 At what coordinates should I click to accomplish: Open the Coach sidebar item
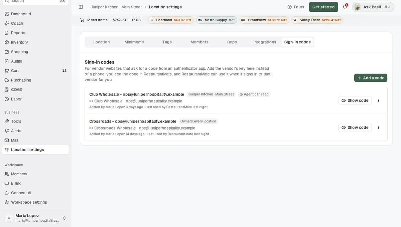click(35, 23)
